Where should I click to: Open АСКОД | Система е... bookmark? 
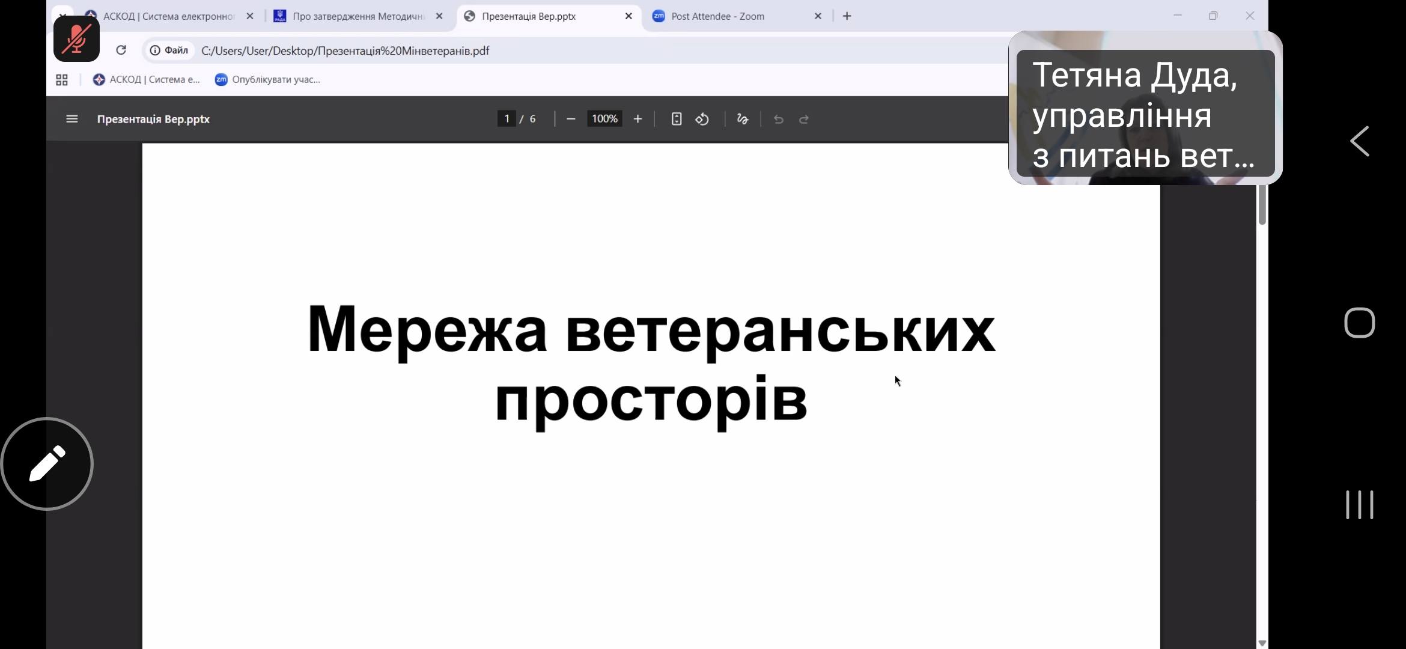coord(147,79)
